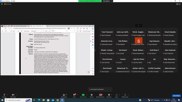This screenshot has width=182, height=102.
Task: Select Tania Tiarawanti's video tile
Action: [107, 32]
